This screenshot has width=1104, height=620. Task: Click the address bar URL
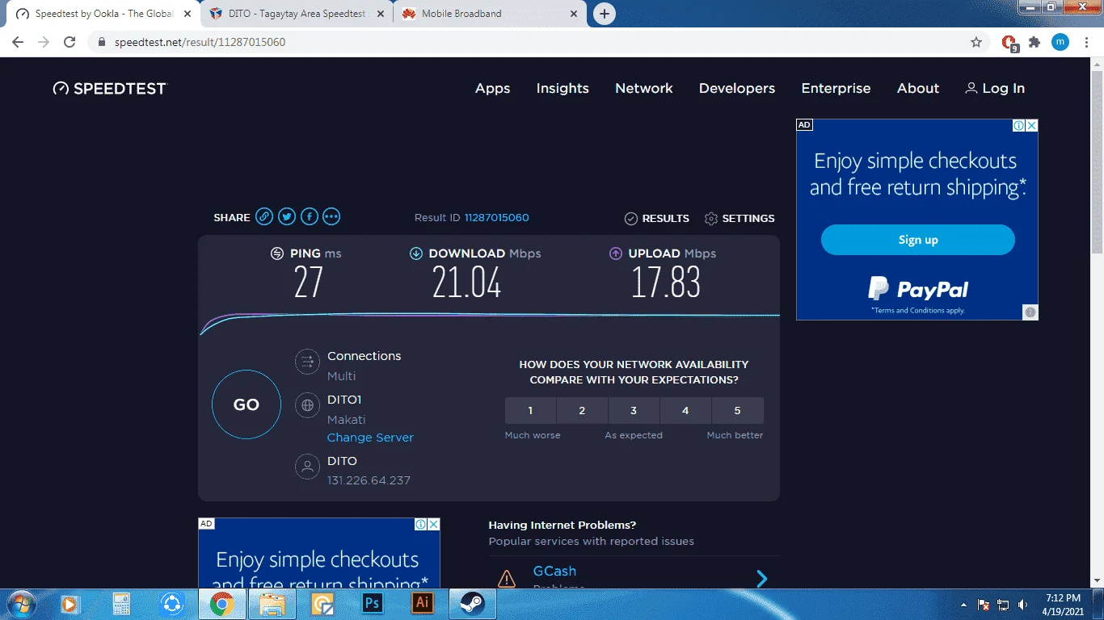[200, 42]
